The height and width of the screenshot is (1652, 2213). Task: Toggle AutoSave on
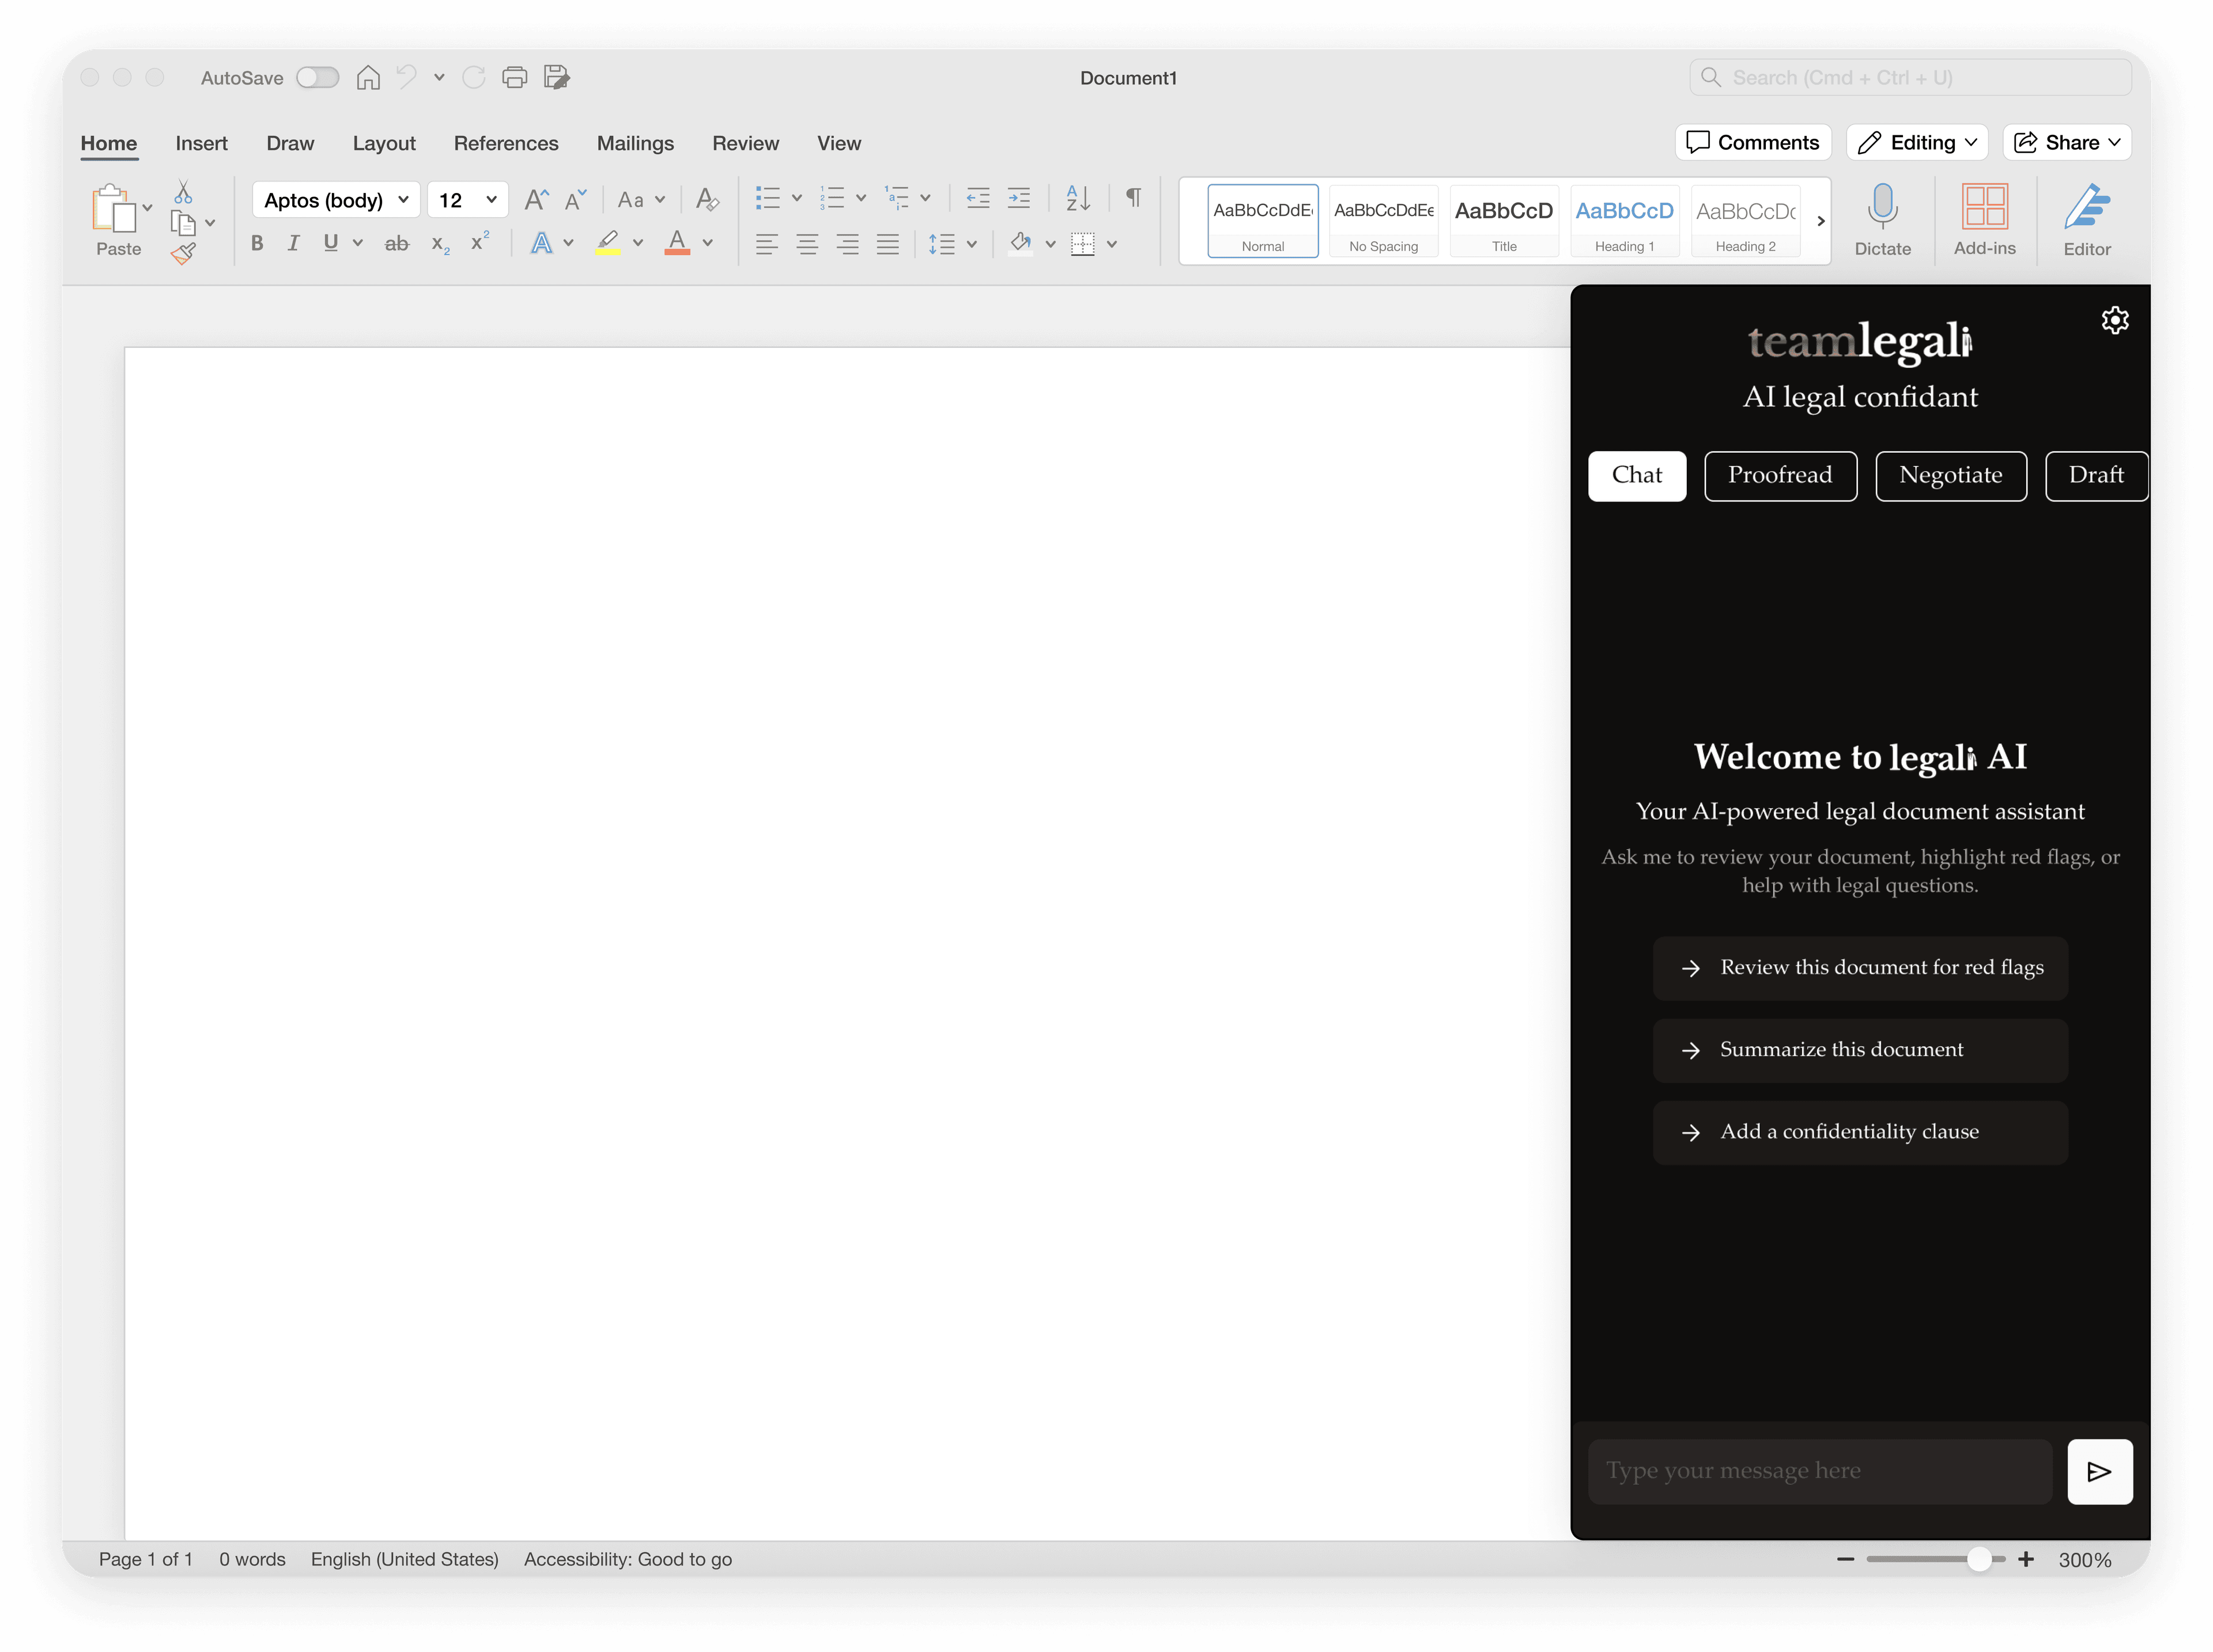(x=317, y=77)
